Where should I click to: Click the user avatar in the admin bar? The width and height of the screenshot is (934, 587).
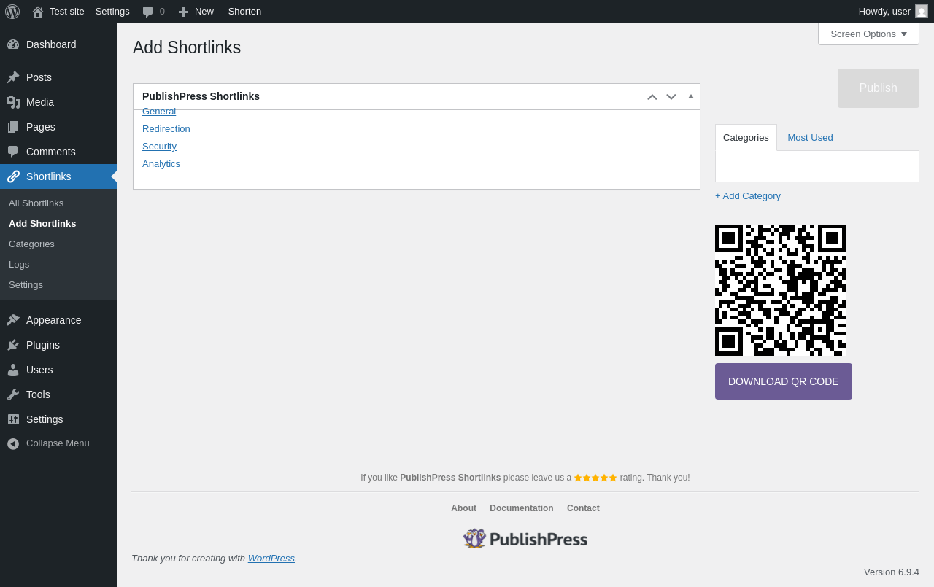click(922, 11)
